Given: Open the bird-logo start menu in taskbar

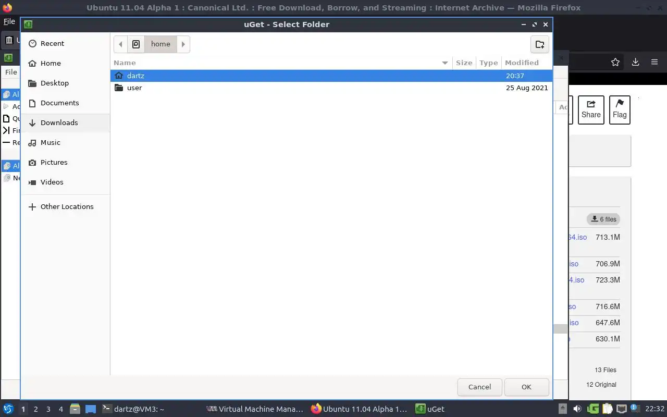Looking at the screenshot, I should pos(8,409).
